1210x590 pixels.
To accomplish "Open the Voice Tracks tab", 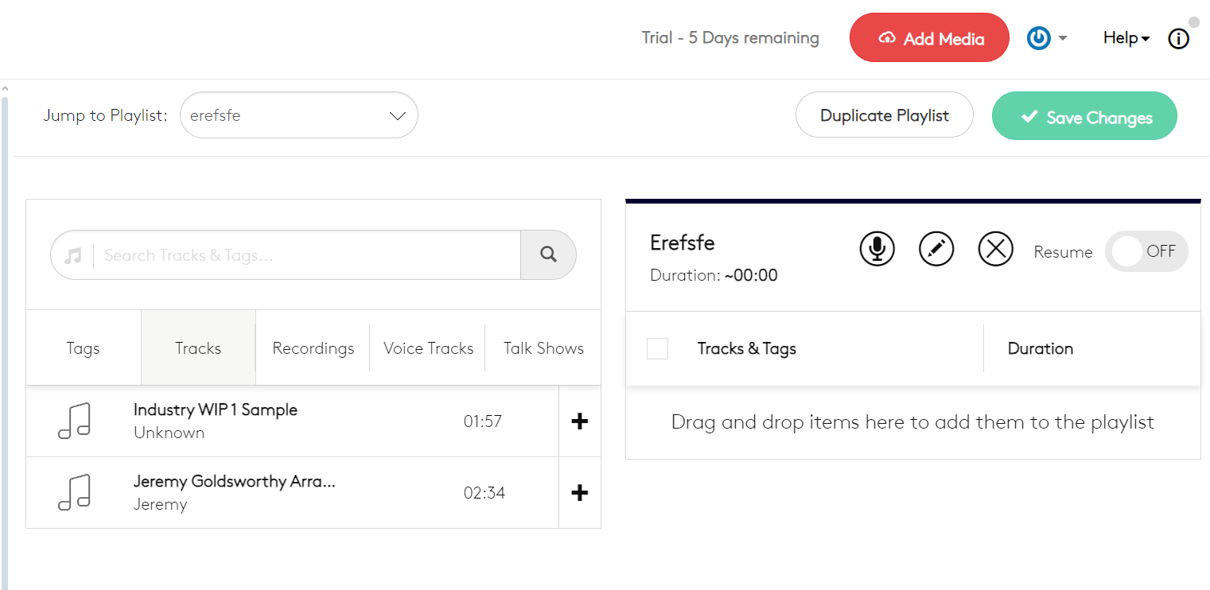I will tap(428, 348).
